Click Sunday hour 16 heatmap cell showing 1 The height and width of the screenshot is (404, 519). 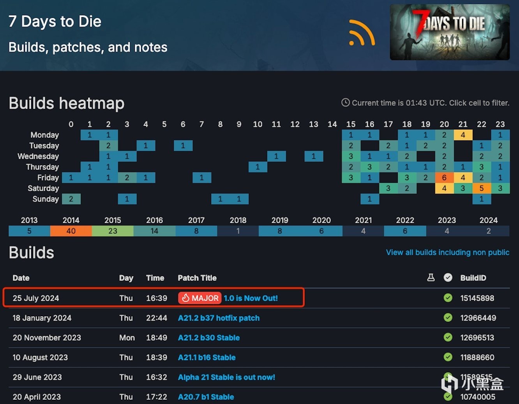point(370,199)
